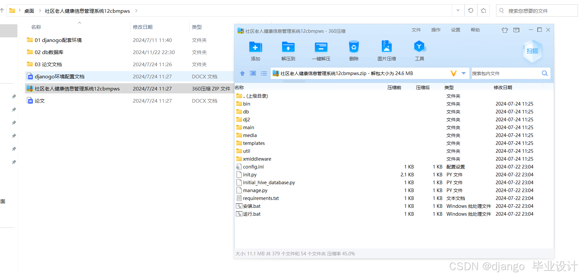Image resolution: width=579 pixels, height=276 pixels.
Task: Click the 桌面 breadcrumb in the Explorer address bar
Action: coord(29,11)
